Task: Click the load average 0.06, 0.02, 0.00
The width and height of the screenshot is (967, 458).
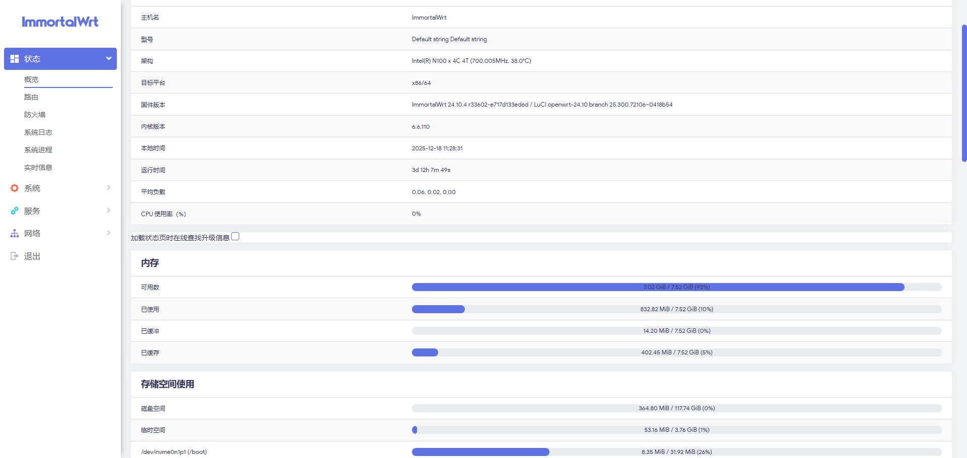Action: coord(434,192)
